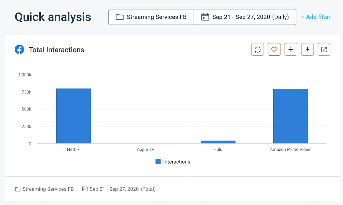This screenshot has height=205, width=343.
Task: Click the Hulu axis label
Action: tap(218, 149)
